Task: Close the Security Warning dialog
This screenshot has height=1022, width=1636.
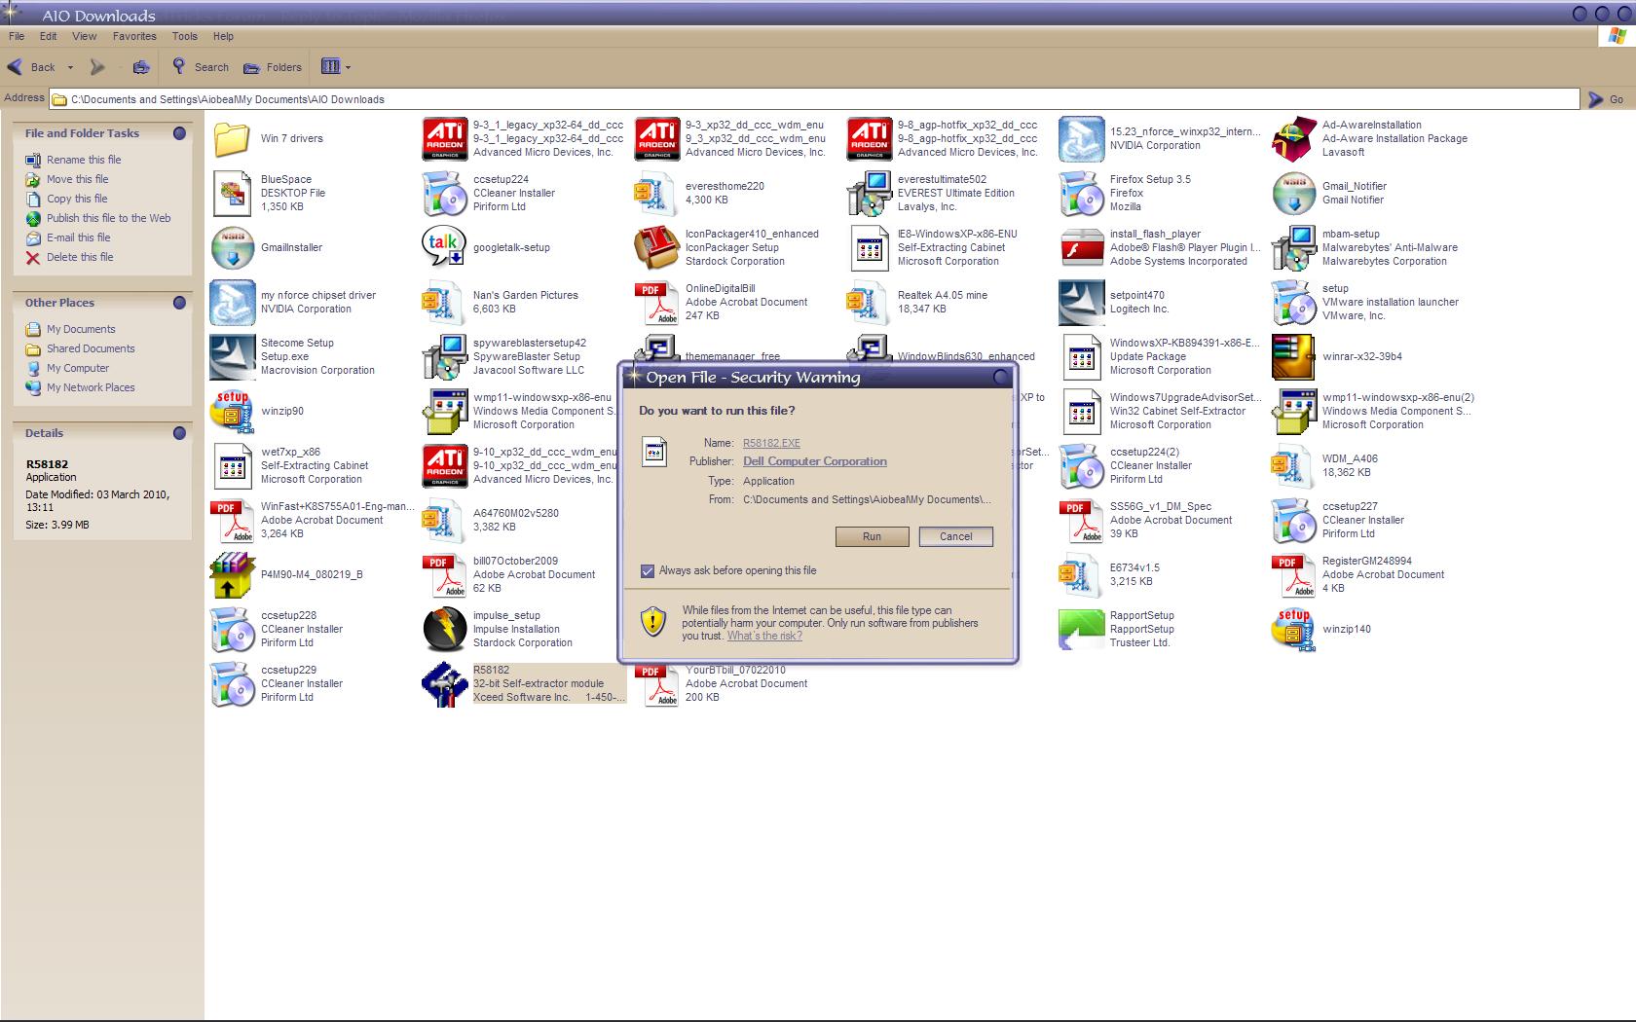Action: (1000, 377)
